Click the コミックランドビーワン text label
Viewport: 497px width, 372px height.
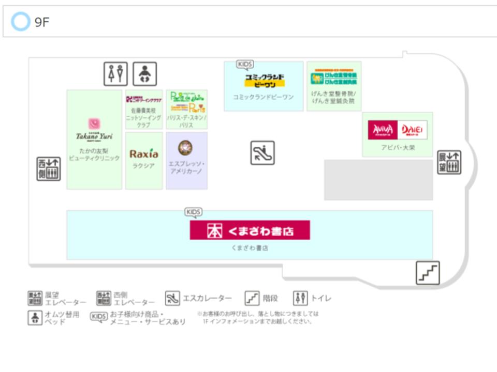point(264,97)
